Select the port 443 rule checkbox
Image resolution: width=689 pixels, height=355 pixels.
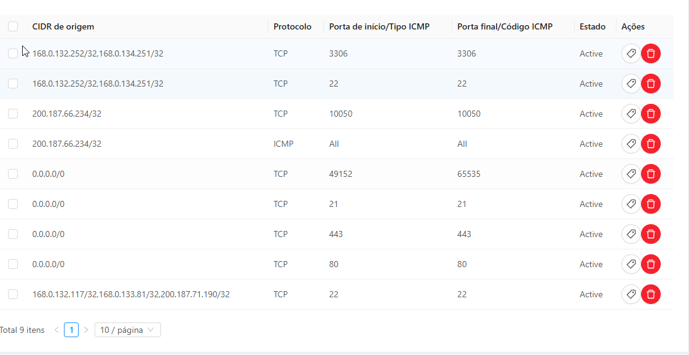[13, 234]
